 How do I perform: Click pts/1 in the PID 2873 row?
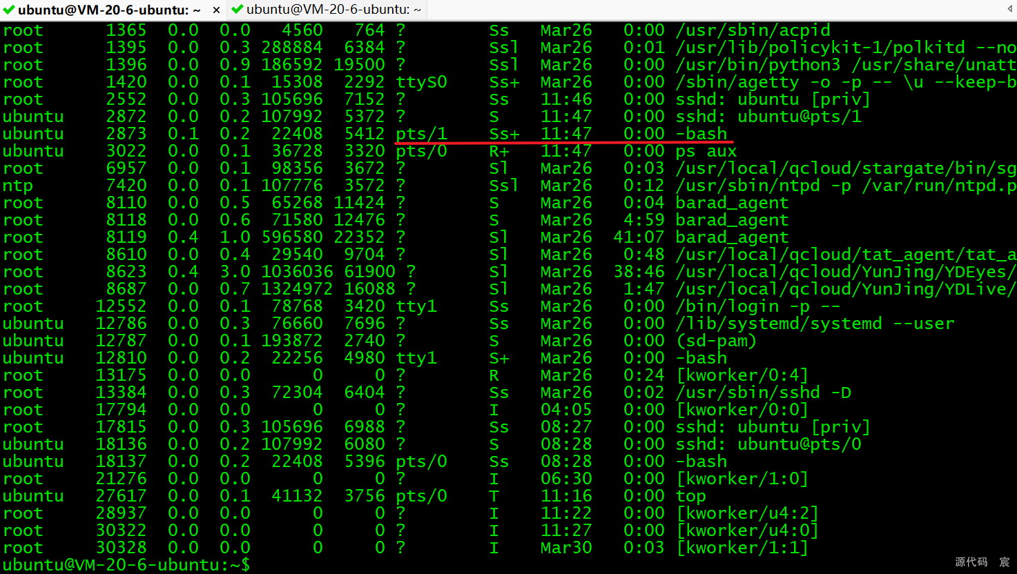tap(422, 134)
